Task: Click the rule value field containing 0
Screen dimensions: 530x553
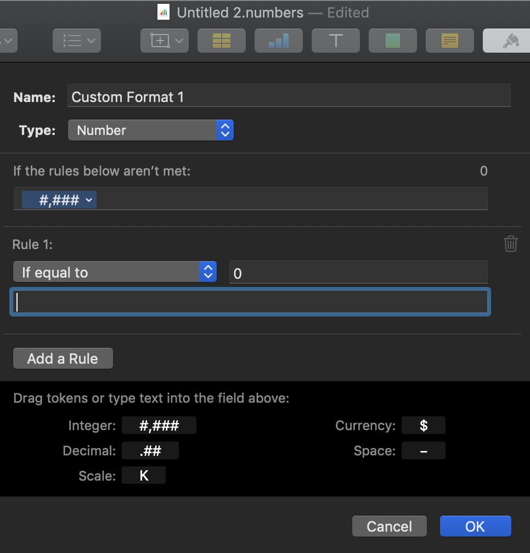Action: [358, 273]
